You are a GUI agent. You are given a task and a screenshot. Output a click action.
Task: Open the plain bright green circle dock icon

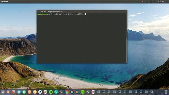83,92
